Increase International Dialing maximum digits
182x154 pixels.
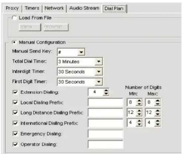[158, 121]
